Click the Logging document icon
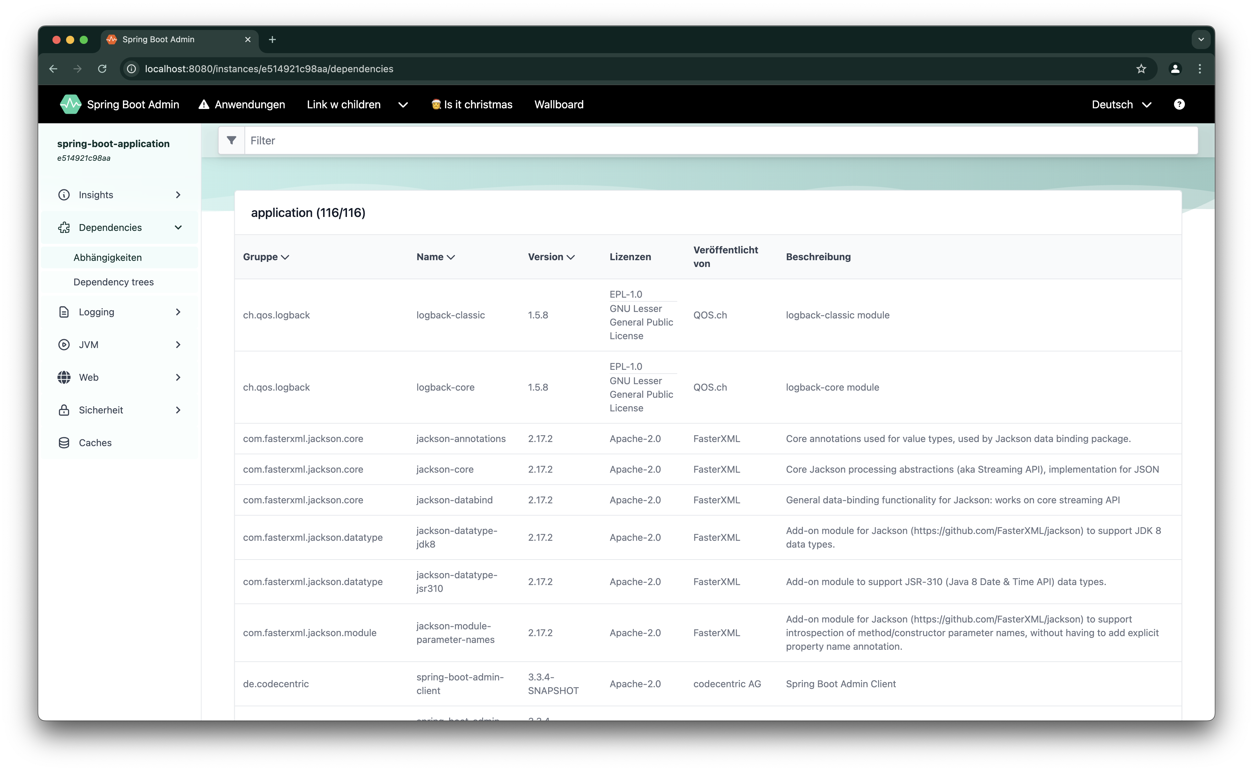 [x=64, y=312]
